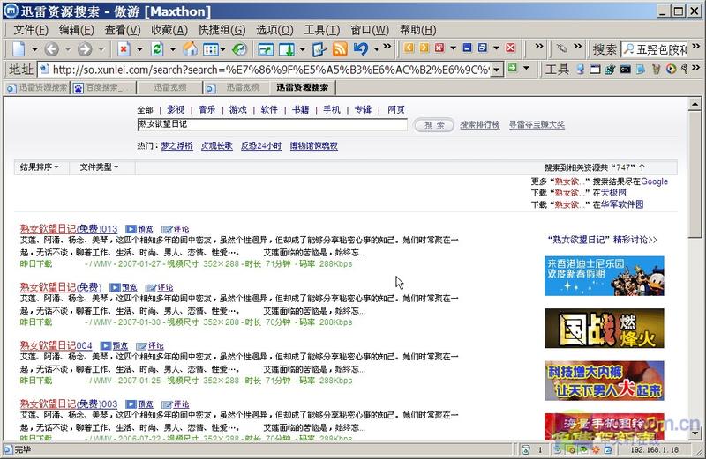The width and height of the screenshot is (706, 459).
Task: Click the Google more-results link
Action: tap(654, 181)
